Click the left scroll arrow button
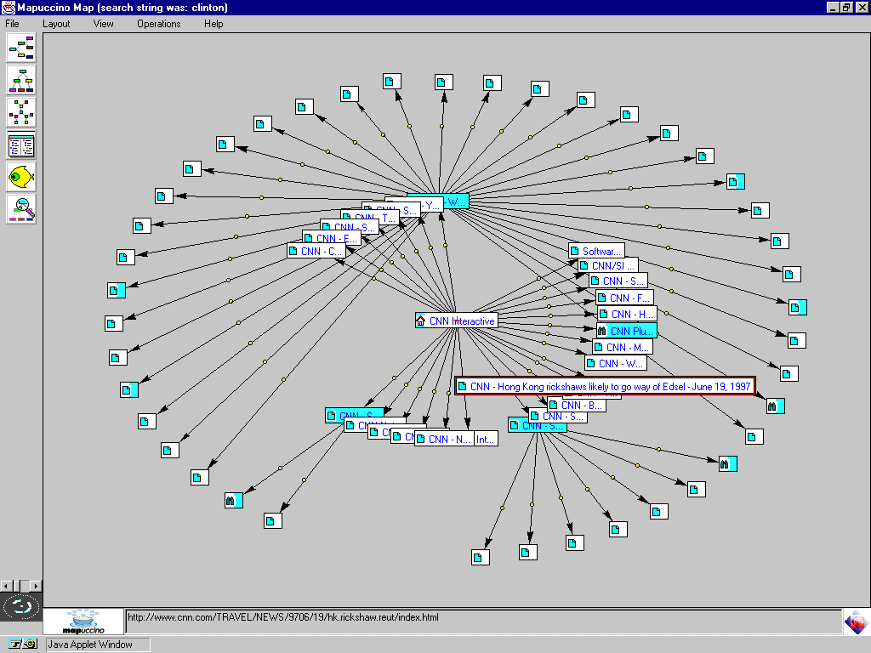The width and height of the screenshot is (871, 653). pyautogui.click(x=6, y=586)
